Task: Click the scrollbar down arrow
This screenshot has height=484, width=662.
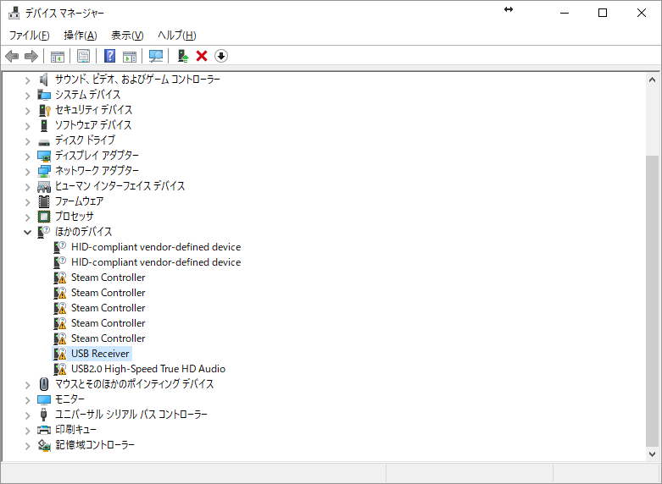Action: (x=653, y=454)
